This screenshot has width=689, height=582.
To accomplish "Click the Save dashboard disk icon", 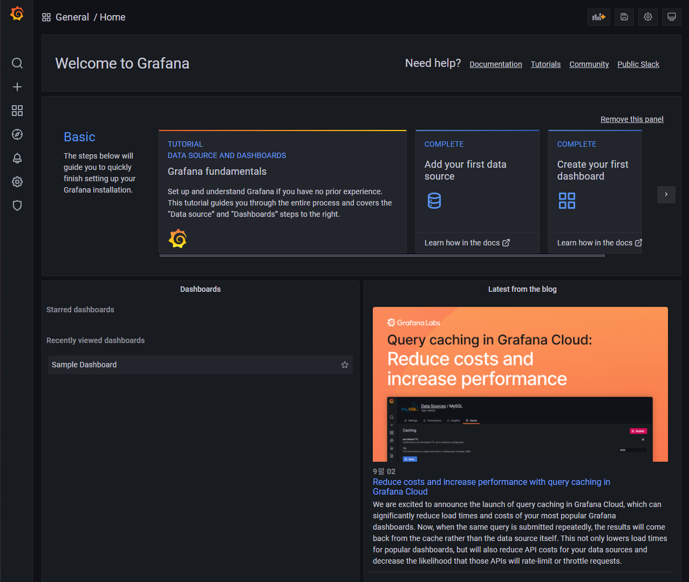I will point(624,17).
